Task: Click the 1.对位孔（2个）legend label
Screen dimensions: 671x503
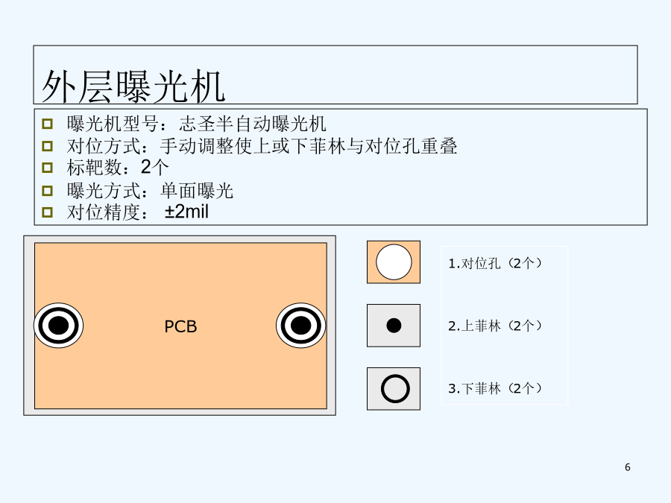Action: 495,263
